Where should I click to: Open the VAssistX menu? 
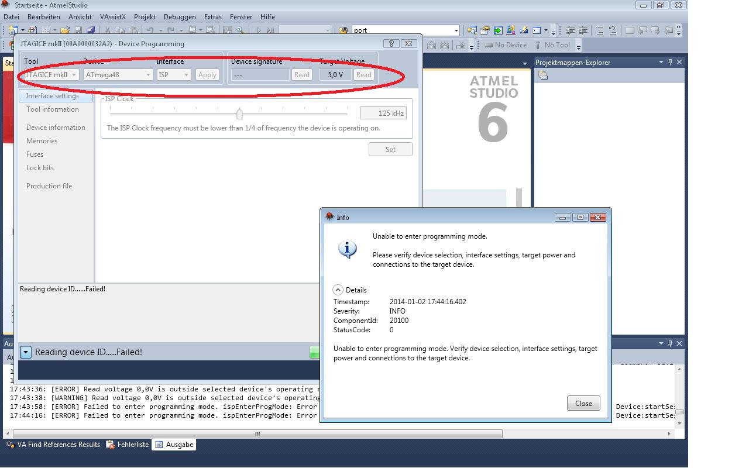pyautogui.click(x=113, y=17)
